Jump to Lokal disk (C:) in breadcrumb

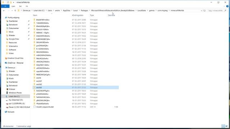coord(39,10)
